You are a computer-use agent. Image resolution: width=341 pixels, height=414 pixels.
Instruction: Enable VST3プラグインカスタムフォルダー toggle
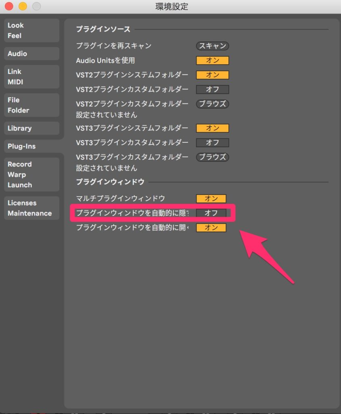(212, 143)
